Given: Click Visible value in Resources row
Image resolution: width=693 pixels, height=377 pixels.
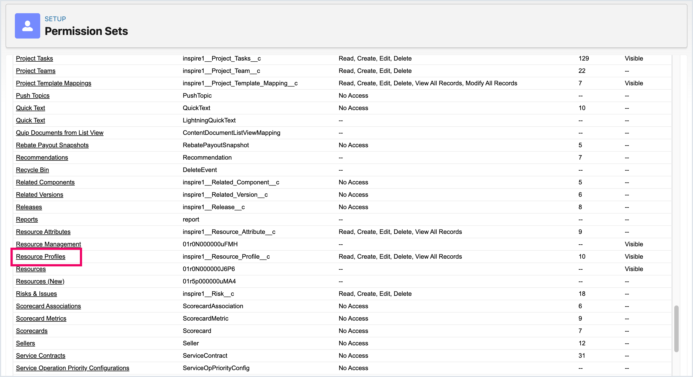Looking at the screenshot, I should click(x=634, y=269).
